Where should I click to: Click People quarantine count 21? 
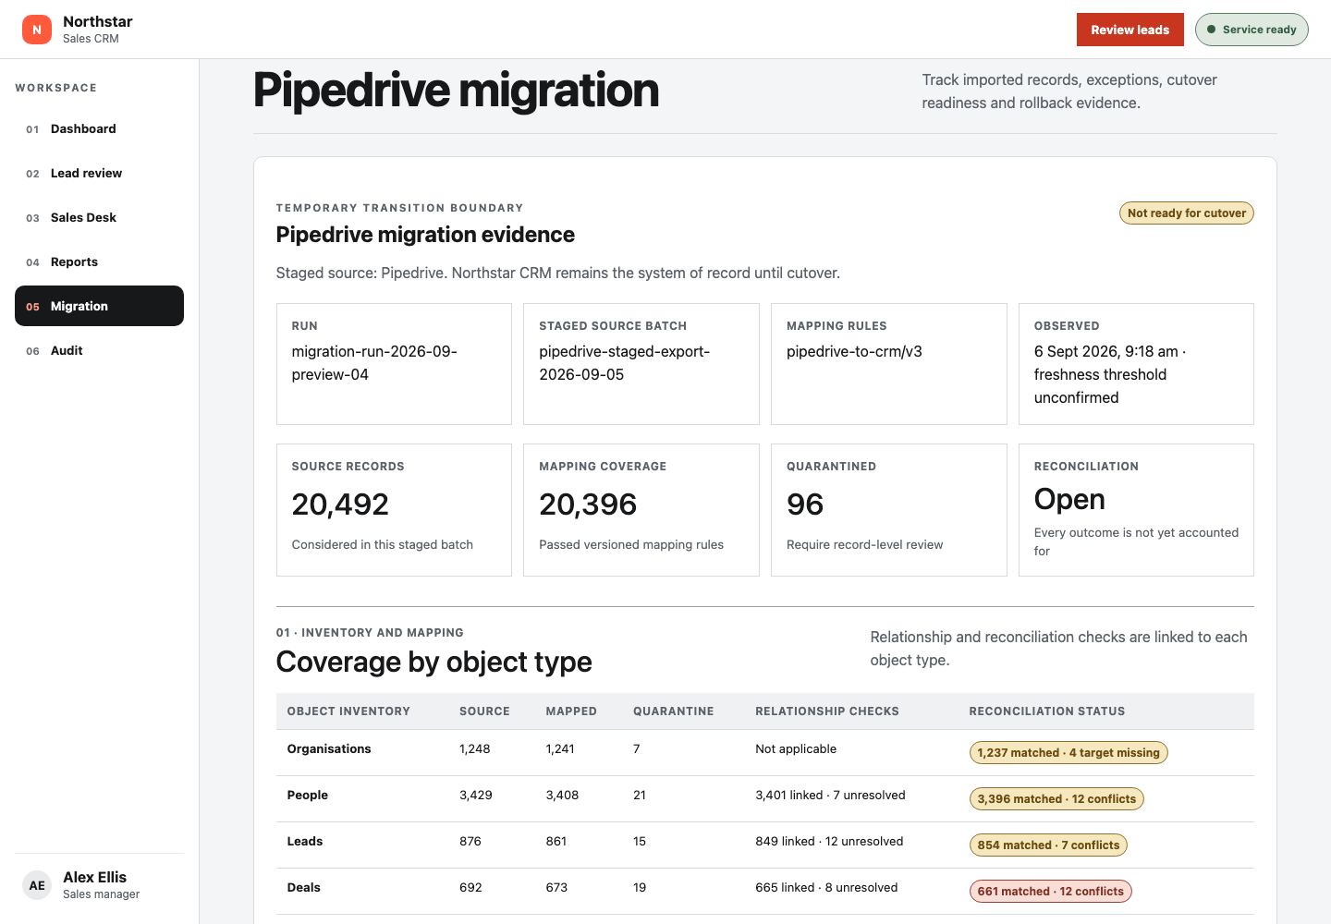(640, 796)
